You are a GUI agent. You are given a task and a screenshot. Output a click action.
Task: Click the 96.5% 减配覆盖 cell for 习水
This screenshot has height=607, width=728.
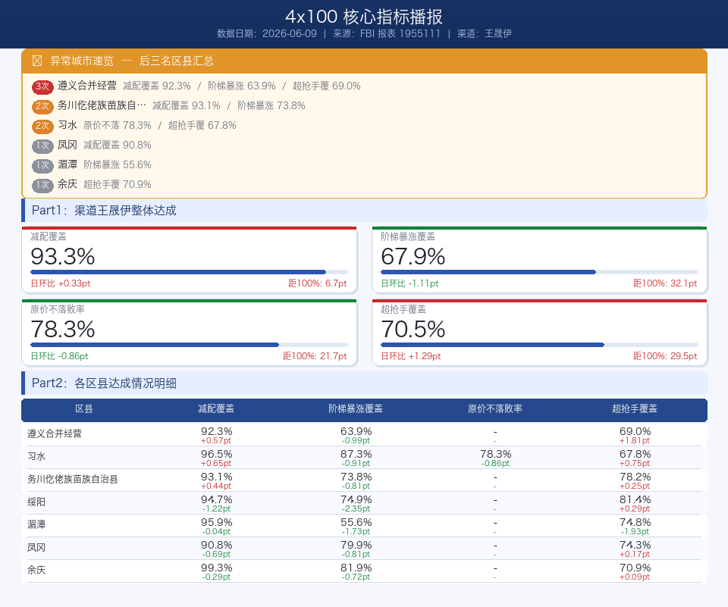(216, 455)
